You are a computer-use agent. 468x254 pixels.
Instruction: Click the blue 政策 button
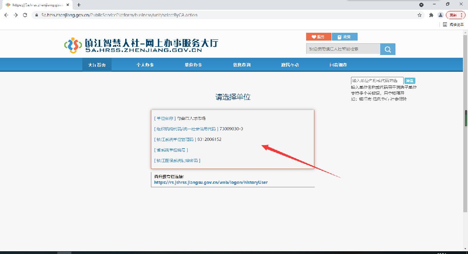344,37
